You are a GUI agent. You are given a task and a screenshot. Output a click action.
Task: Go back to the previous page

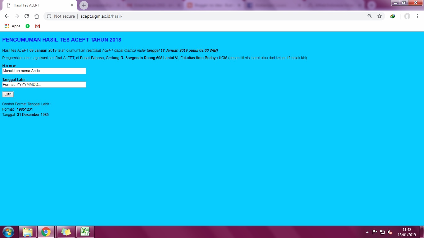[x=7, y=16]
